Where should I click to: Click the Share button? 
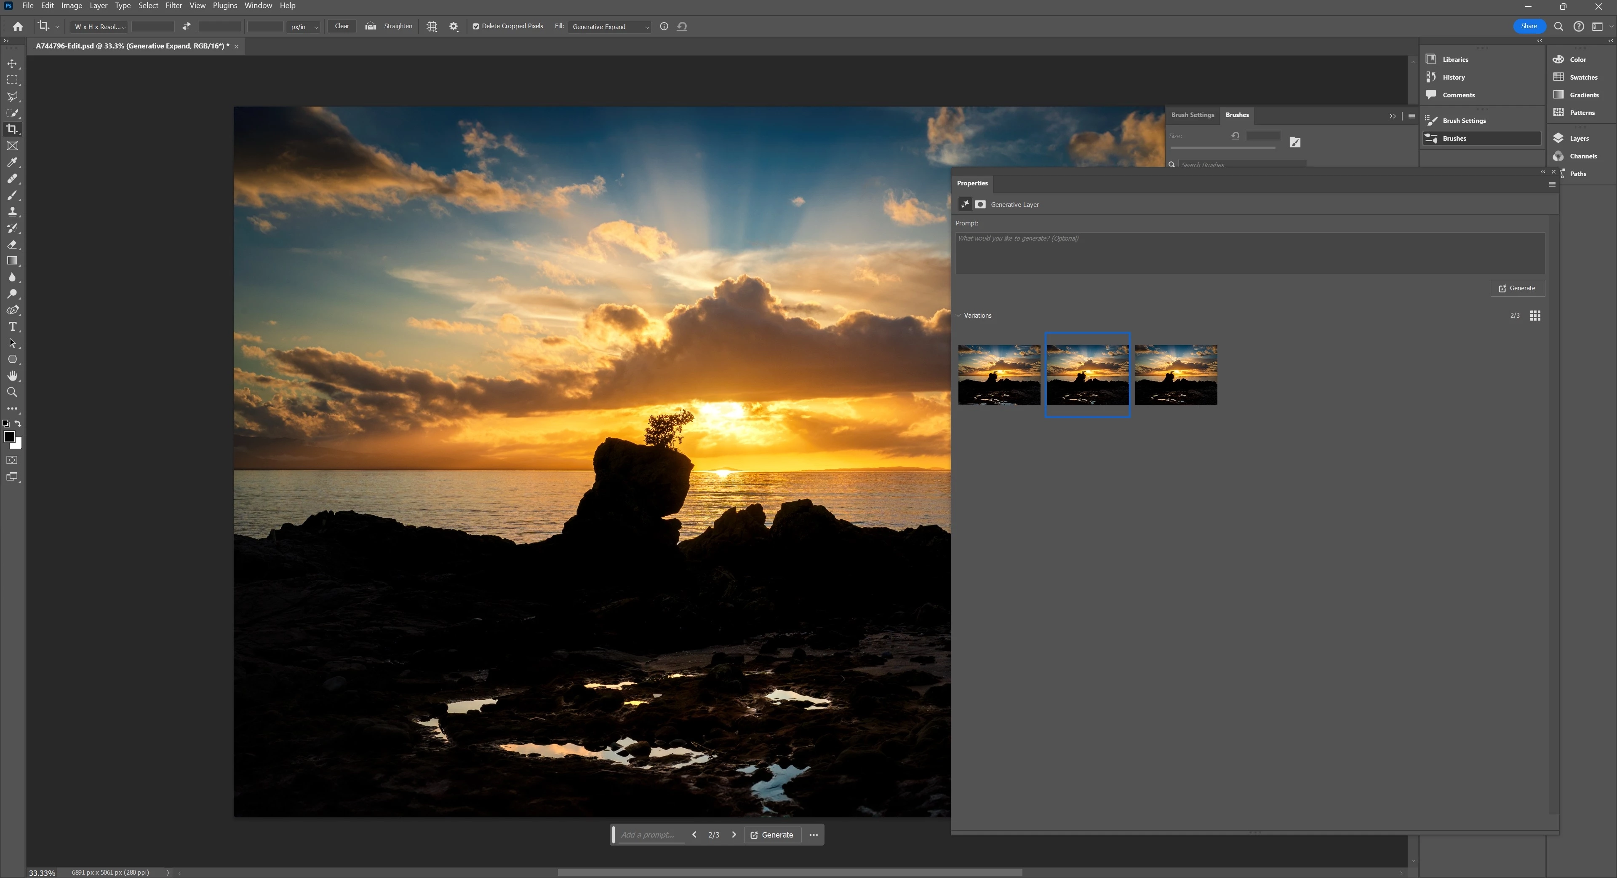point(1529,27)
